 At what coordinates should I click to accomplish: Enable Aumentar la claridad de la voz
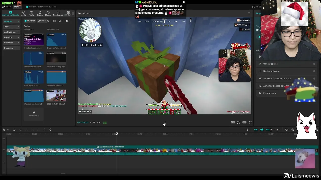pos(314,78)
